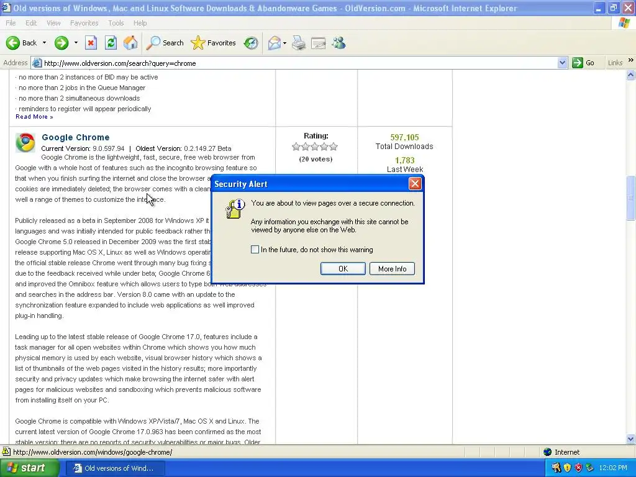Image resolution: width=636 pixels, height=477 pixels.
Task: Click the tray icon beside the clock
Action: click(x=590, y=468)
